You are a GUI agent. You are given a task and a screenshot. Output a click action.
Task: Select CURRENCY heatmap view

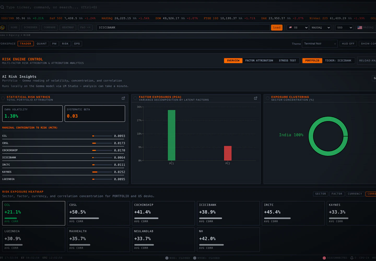coord(355,194)
